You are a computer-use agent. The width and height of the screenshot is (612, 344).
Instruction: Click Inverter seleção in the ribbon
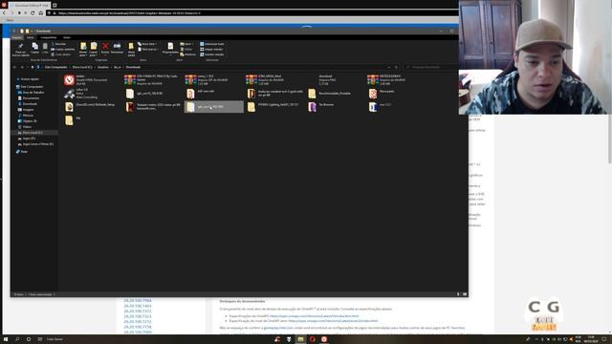[x=212, y=54]
